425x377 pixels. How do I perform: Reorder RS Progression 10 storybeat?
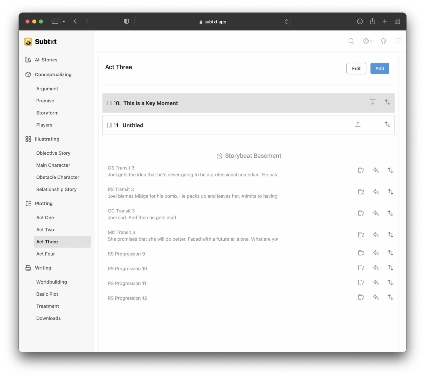point(390,267)
